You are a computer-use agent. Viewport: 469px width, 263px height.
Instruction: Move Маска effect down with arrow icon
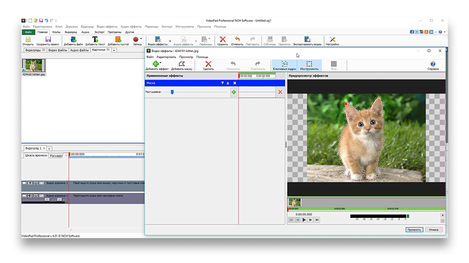pos(222,83)
